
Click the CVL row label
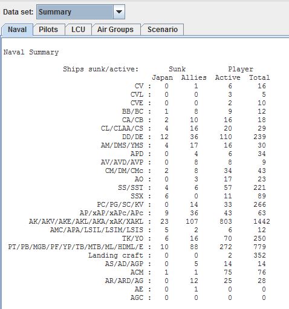point(137,94)
